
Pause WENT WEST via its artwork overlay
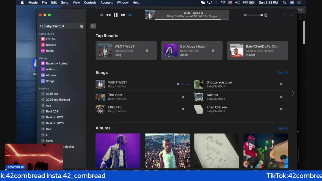click(x=100, y=84)
